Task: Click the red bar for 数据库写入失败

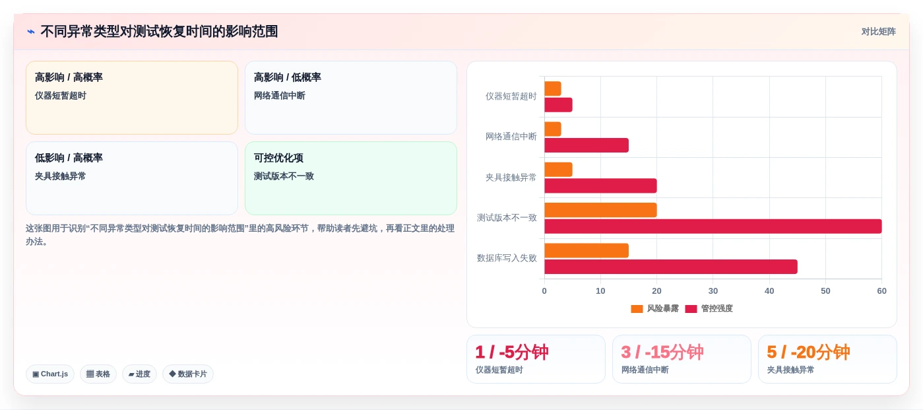Action: tap(671, 267)
